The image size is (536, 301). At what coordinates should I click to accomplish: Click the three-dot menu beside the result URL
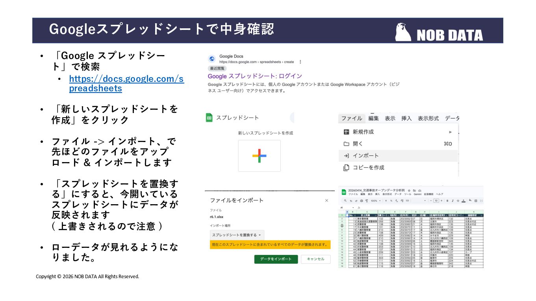(x=300, y=62)
